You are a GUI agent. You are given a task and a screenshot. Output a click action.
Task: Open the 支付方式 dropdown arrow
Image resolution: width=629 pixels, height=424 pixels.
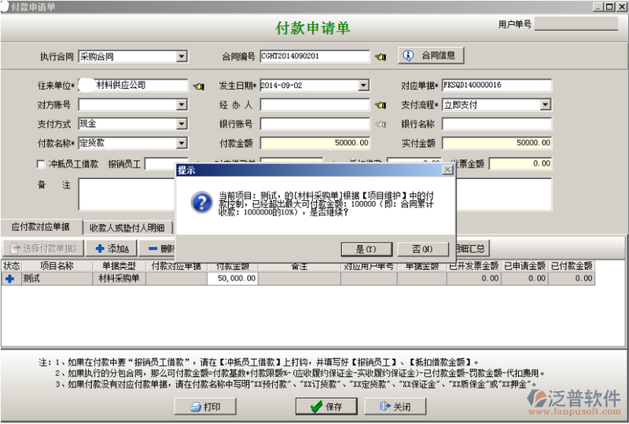pyautogui.click(x=182, y=124)
